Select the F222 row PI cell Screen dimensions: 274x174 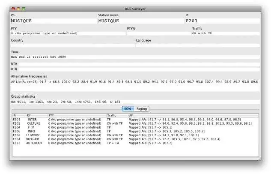[17, 143]
